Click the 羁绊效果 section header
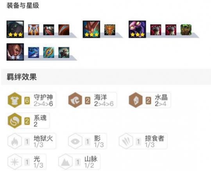 click(21, 77)
